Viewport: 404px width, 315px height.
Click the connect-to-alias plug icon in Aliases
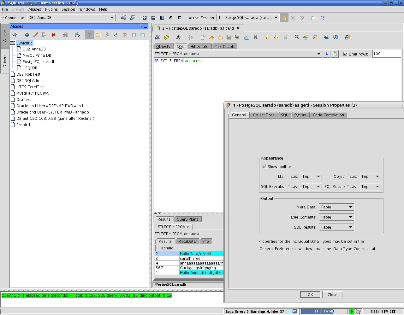coord(15,35)
